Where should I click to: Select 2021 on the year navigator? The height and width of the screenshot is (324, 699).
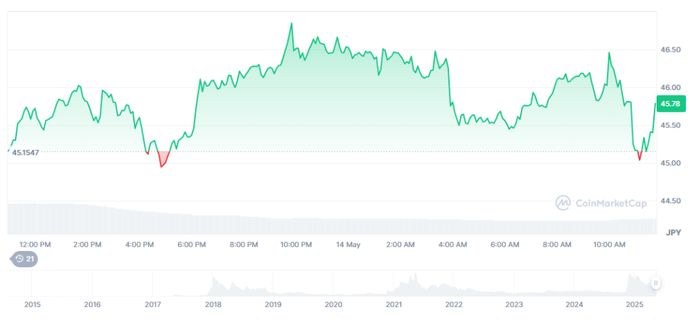click(x=394, y=304)
